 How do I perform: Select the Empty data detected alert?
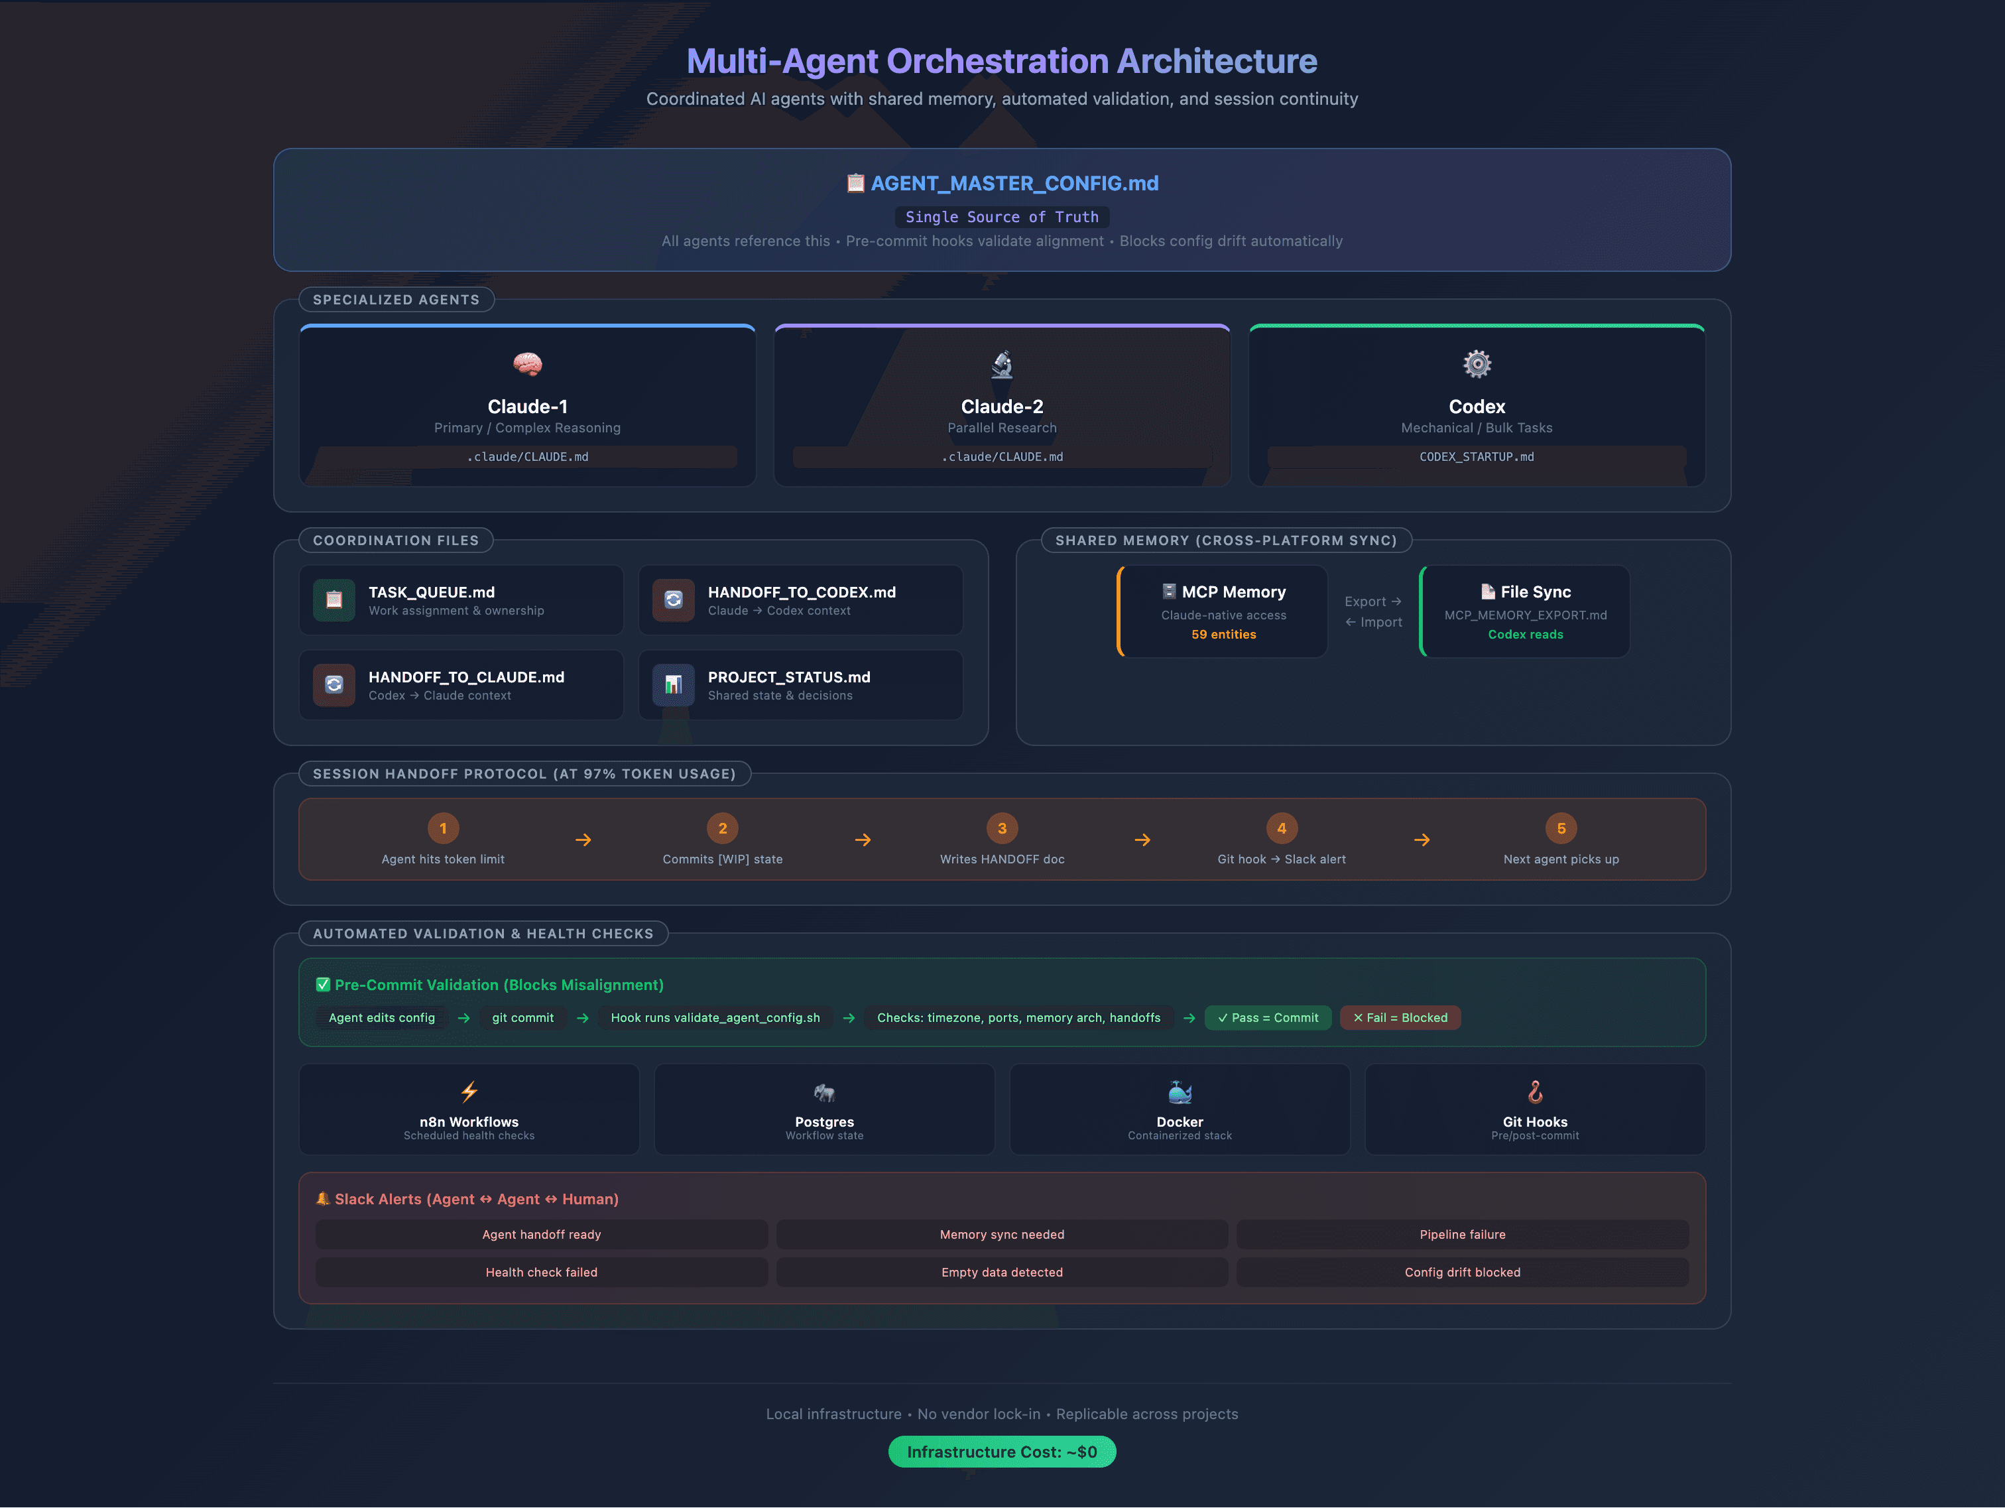tap(1002, 1272)
